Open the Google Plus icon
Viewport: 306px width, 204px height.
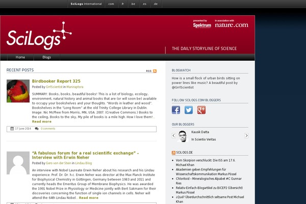coord(201,110)
